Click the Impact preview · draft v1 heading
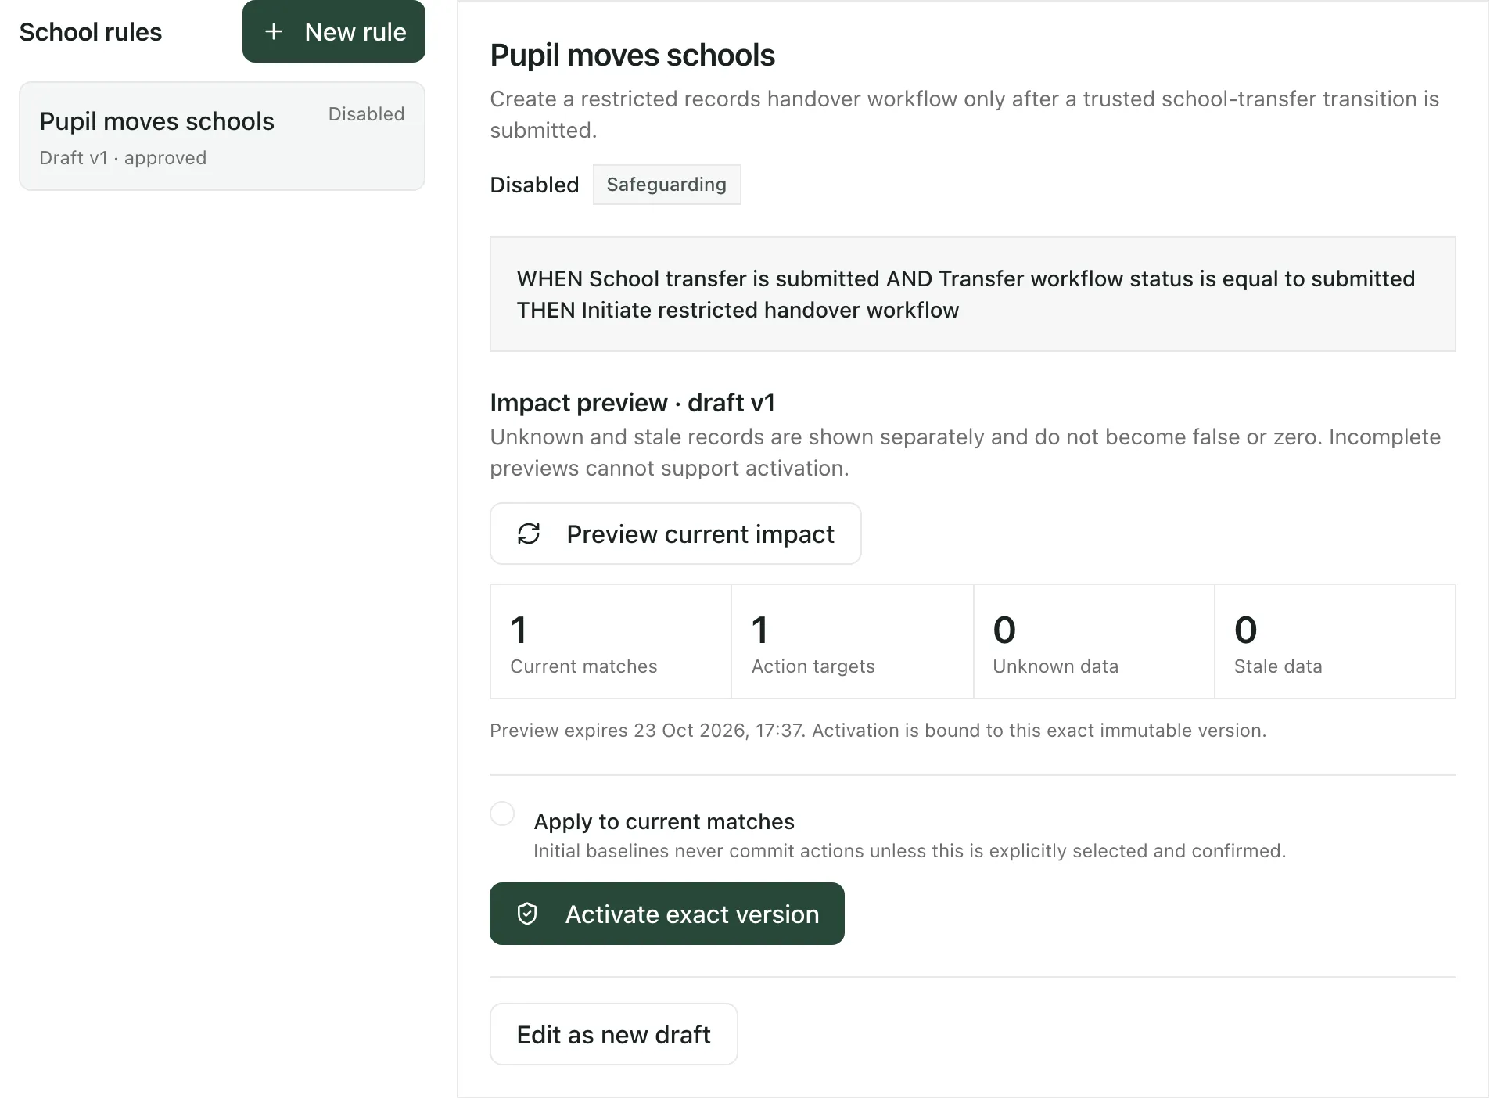This screenshot has width=1508, height=1117. pos(632,403)
